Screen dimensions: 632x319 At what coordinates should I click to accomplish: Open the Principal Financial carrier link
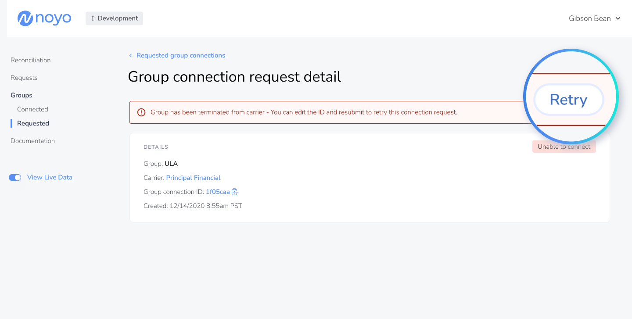[194, 178]
